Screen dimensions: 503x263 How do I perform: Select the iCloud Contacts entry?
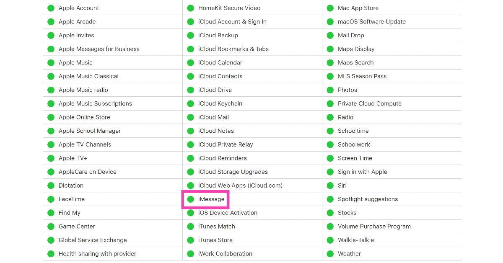click(x=220, y=76)
